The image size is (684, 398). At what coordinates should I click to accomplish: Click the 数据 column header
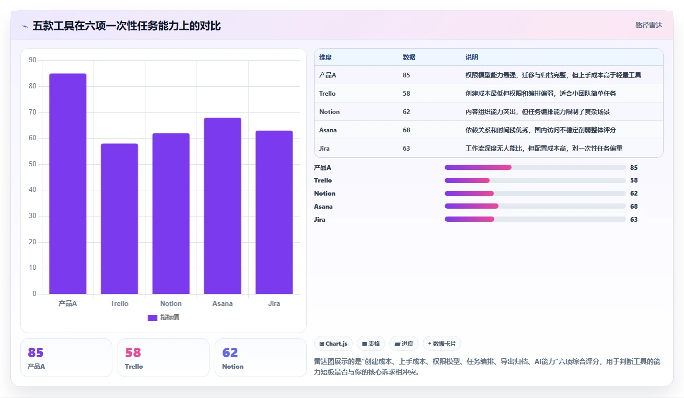point(409,58)
